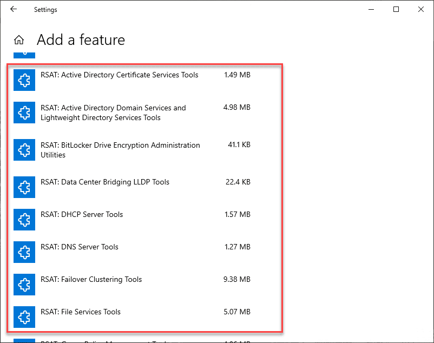Click the Data Center Bridging LLDP puzzle icon
The height and width of the screenshot is (343, 434).
[24, 187]
